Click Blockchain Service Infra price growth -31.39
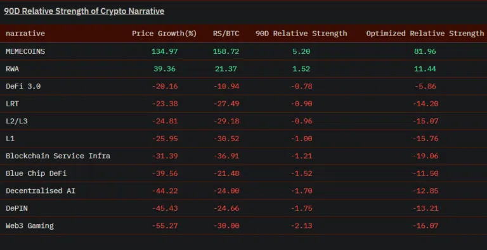The width and height of the screenshot is (487, 250). pyautogui.click(x=165, y=156)
